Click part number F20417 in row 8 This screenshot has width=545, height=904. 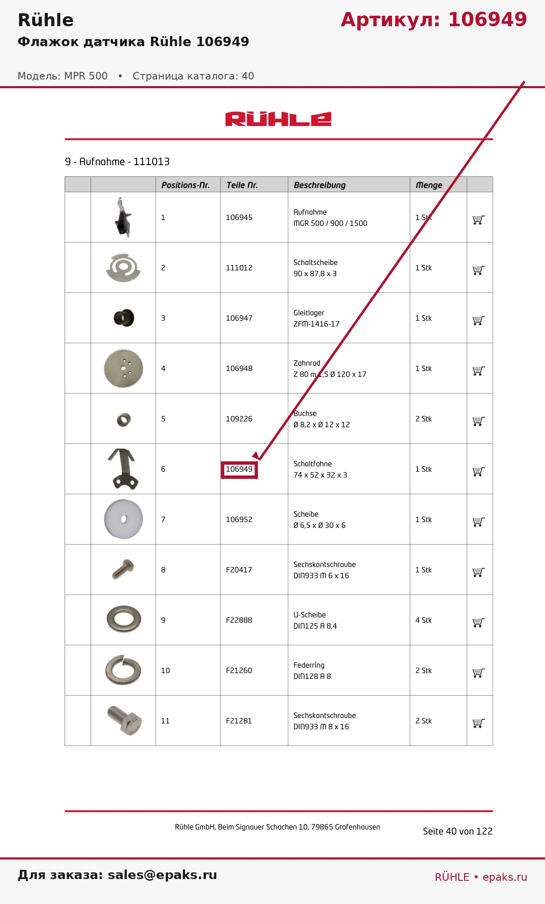click(x=239, y=570)
